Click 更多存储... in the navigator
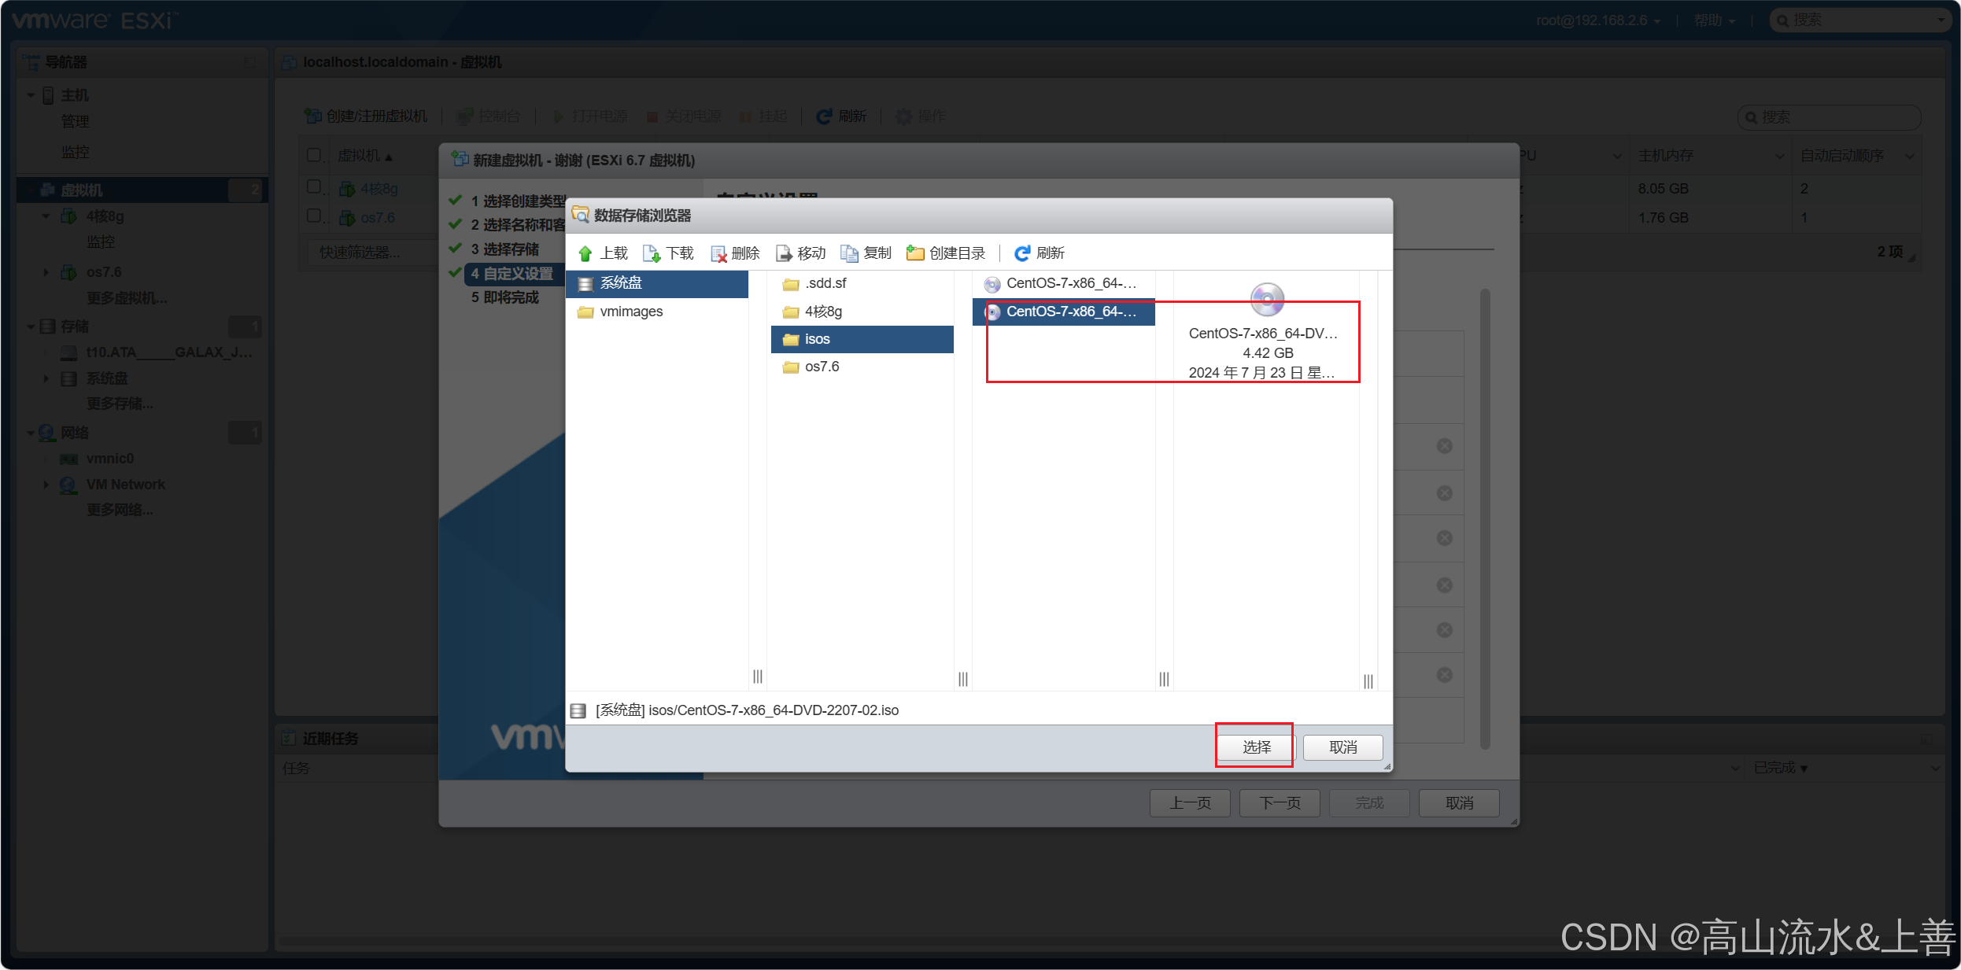This screenshot has width=1961, height=970. [120, 404]
